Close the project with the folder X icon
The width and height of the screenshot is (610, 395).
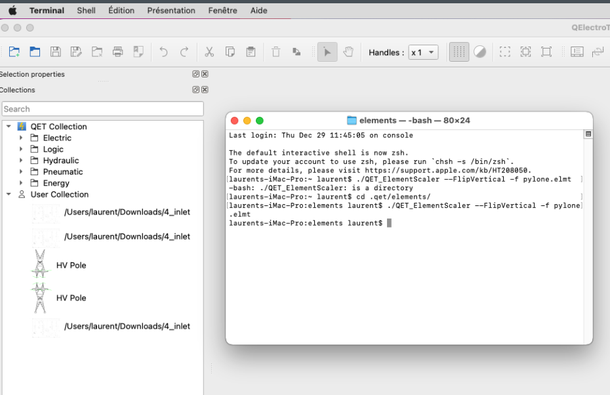coord(97,52)
